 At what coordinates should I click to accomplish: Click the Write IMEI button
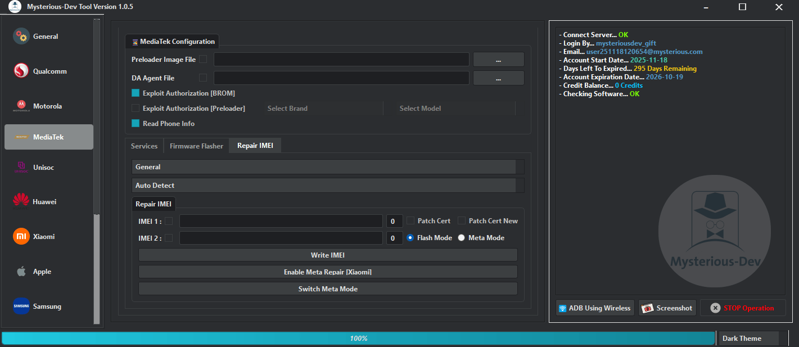click(327, 255)
